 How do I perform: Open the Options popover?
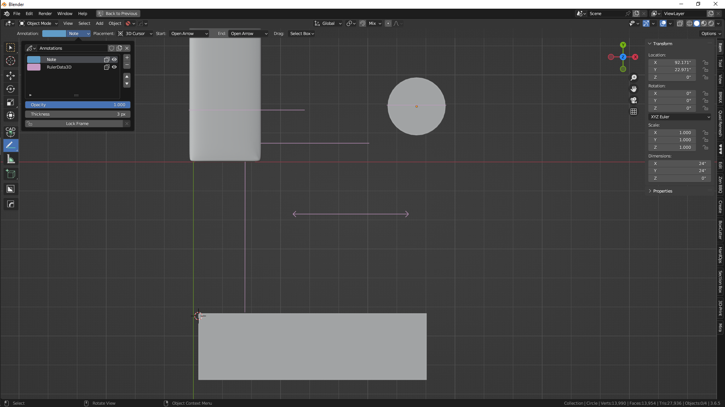coord(711,34)
